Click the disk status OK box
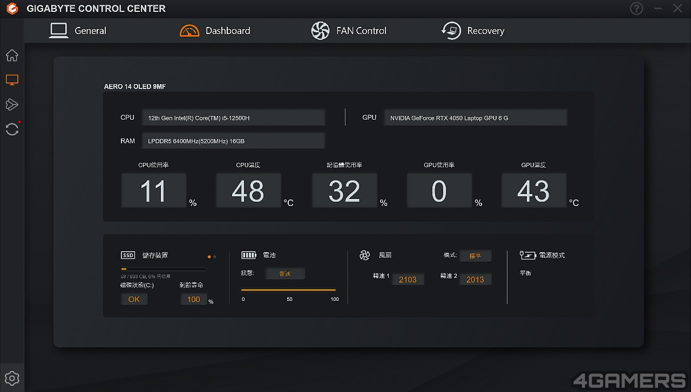The width and height of the screenshot is (691, 392). (x=134, y=299)
